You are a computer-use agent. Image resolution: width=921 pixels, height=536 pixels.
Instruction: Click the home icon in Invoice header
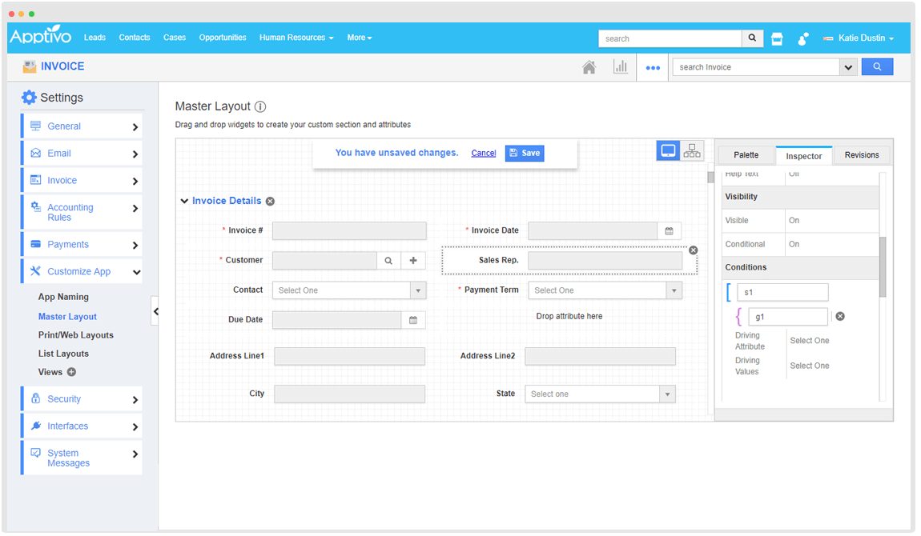click(589, 67)
